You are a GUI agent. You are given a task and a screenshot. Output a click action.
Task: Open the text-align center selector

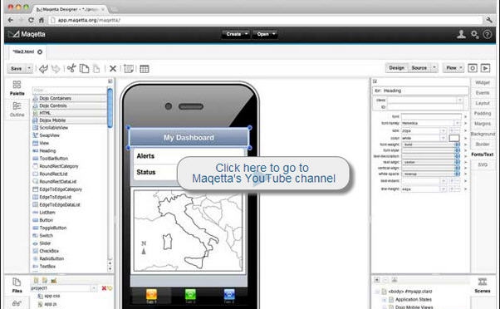pos(457,162)
